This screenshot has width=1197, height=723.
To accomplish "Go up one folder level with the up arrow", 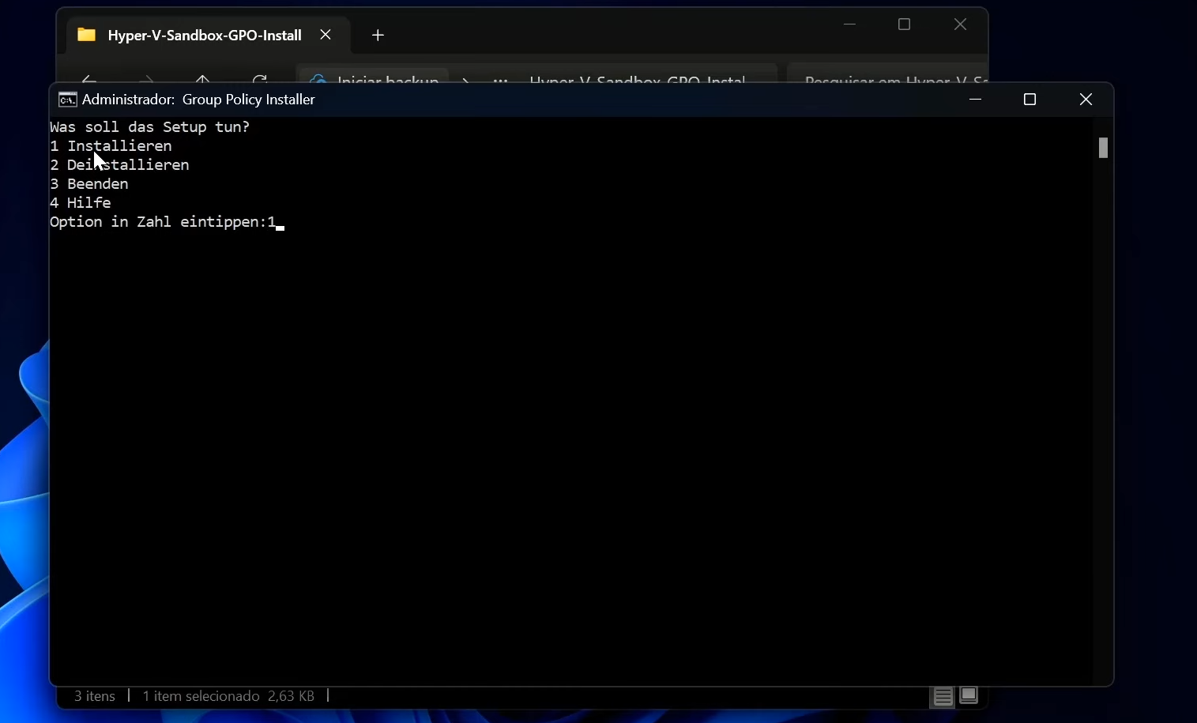I will coord(204,81).
